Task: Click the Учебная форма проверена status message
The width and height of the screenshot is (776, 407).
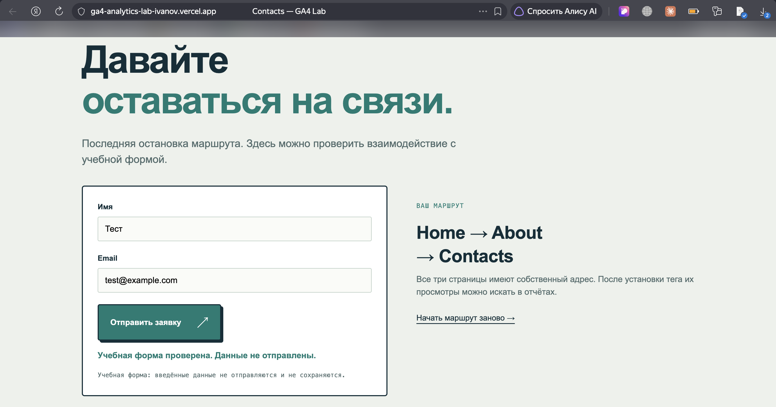Action: click(x=207, y=355)
